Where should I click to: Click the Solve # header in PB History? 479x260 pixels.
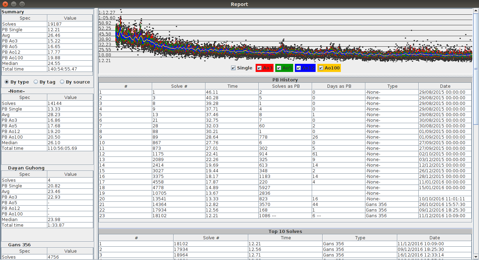point(178,86)
